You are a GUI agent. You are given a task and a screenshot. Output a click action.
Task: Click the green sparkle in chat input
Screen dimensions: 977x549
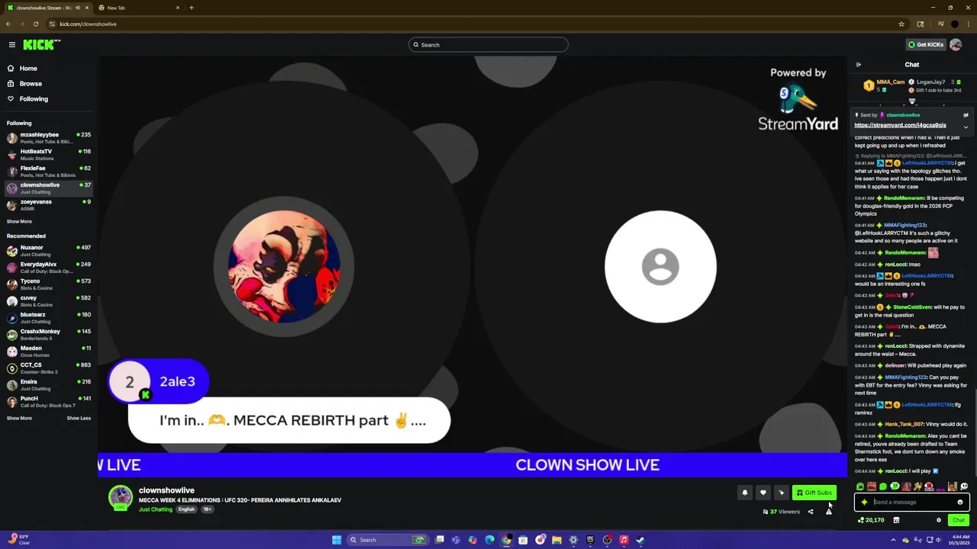tap(865, 502)
